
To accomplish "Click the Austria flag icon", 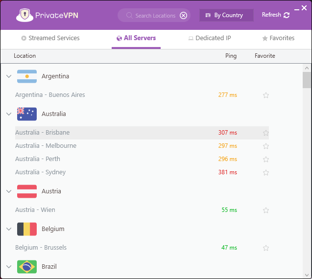I will tap(27, 191).
